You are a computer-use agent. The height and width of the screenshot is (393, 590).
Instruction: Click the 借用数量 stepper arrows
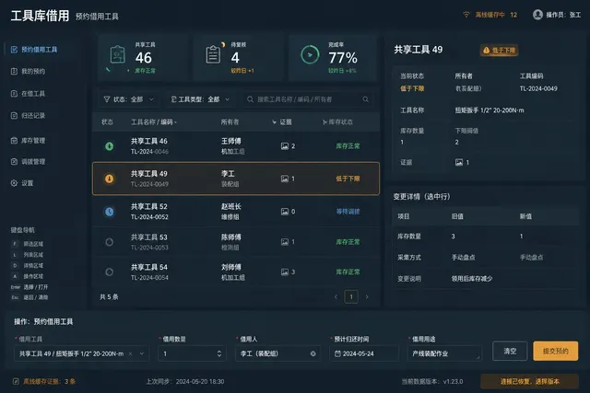219,353
